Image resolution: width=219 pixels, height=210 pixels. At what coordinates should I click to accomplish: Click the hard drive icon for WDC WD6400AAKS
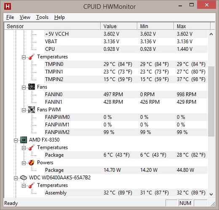coord(24,178)
